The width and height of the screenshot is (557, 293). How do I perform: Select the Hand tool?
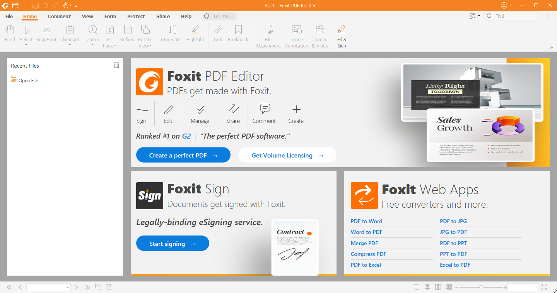(10, 33)
